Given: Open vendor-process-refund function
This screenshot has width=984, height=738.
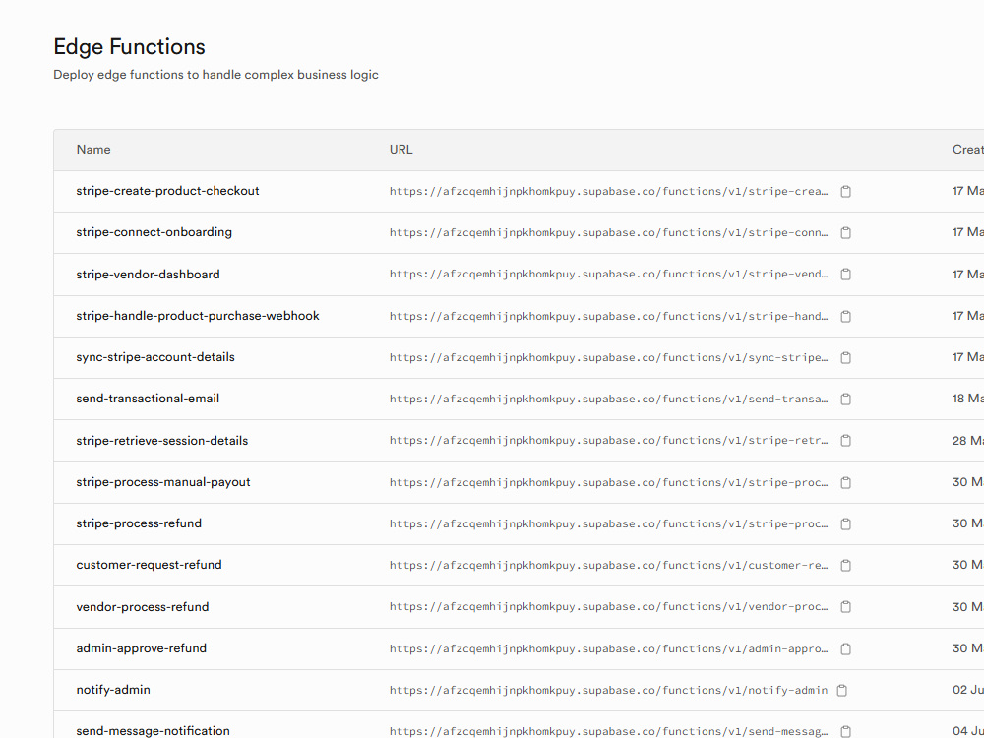Looking at the screenshot, I should coord(143,607).
